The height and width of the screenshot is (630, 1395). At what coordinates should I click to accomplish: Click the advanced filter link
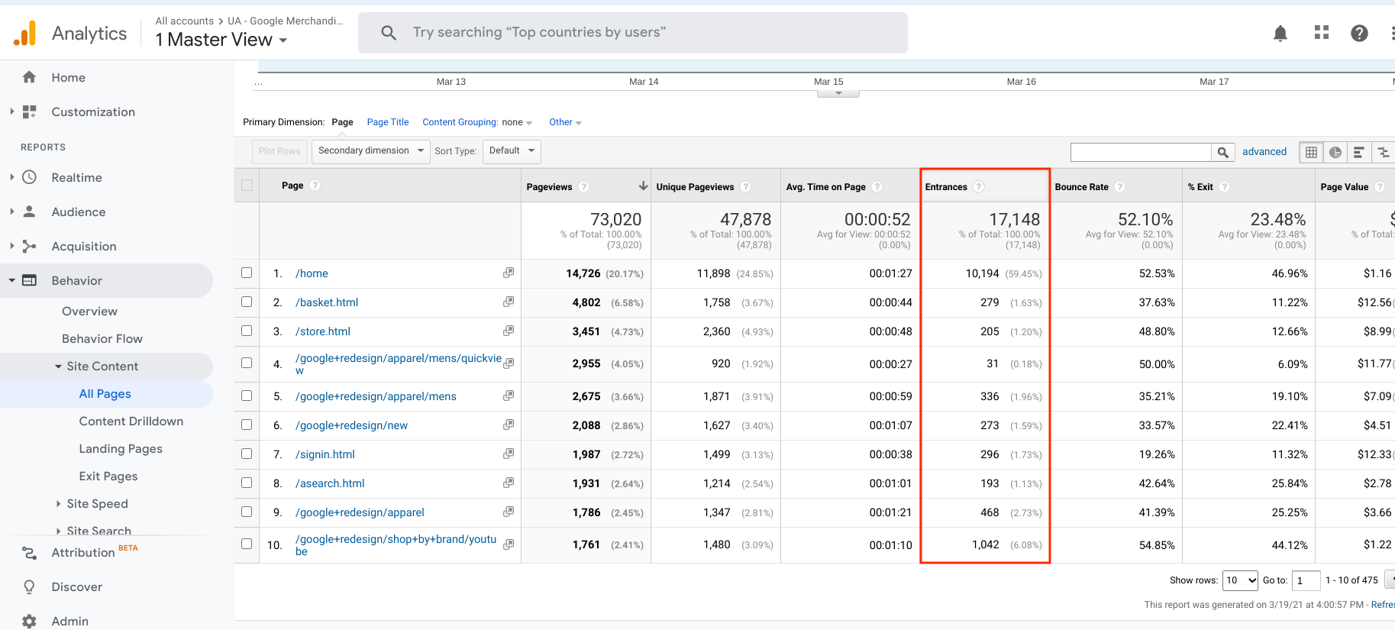coord(1264,152)
